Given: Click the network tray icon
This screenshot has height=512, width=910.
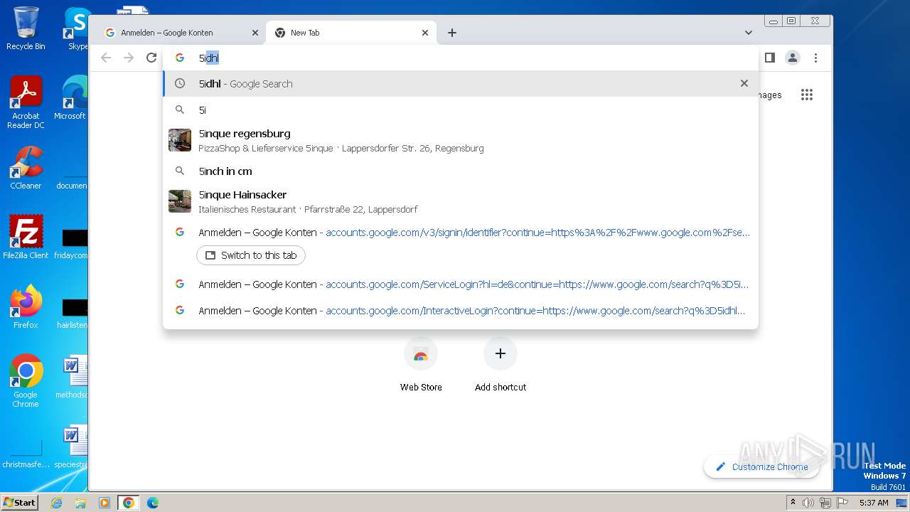Looking at the screenshot, I should (x=825, y=503).
